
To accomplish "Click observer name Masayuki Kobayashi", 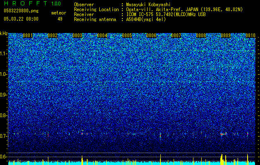I will pyautogui.click(x=148, y=5).
